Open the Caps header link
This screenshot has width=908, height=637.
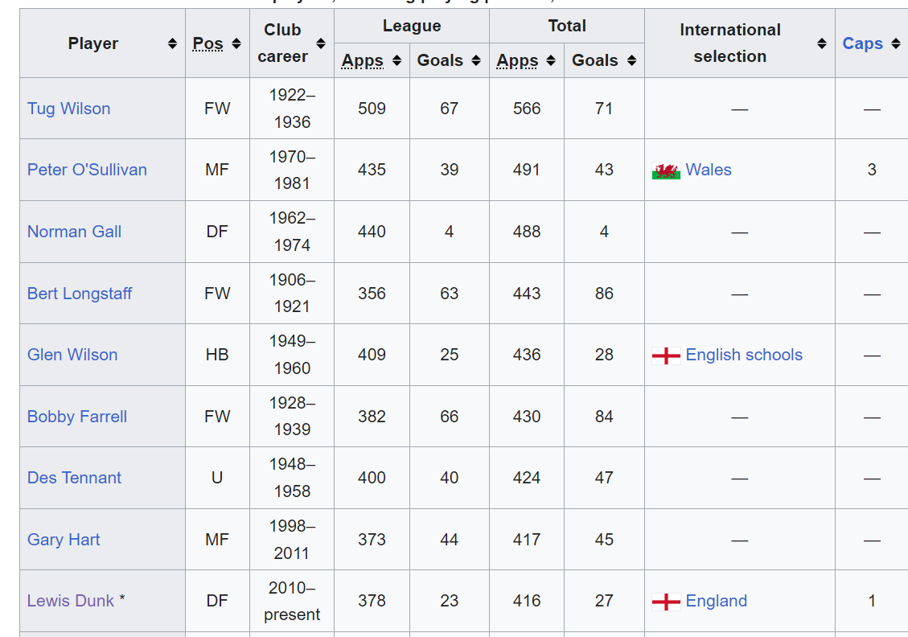(862, 43)
